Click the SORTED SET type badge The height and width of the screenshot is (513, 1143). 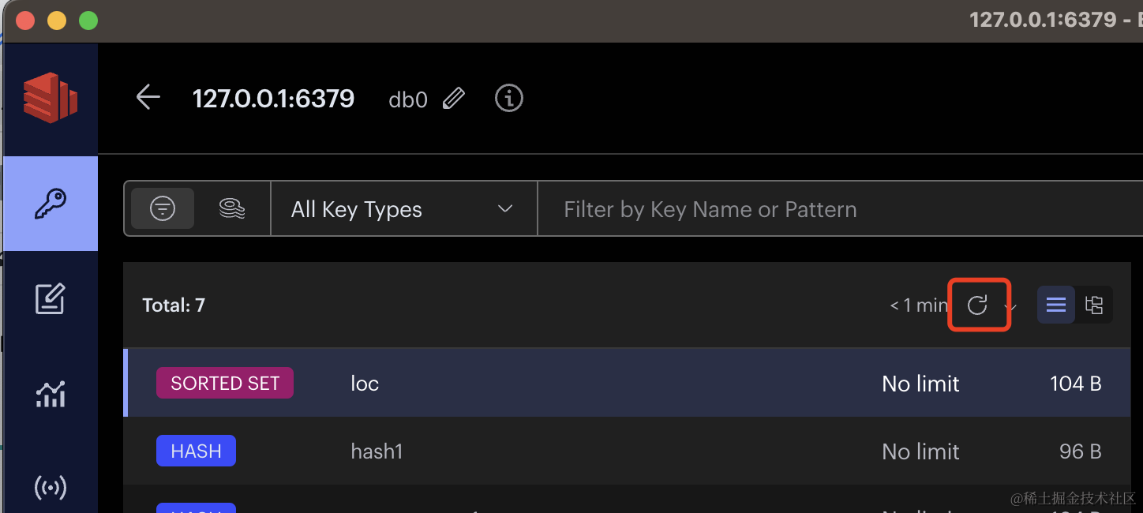pyautogui.click(x=225, y=384)
